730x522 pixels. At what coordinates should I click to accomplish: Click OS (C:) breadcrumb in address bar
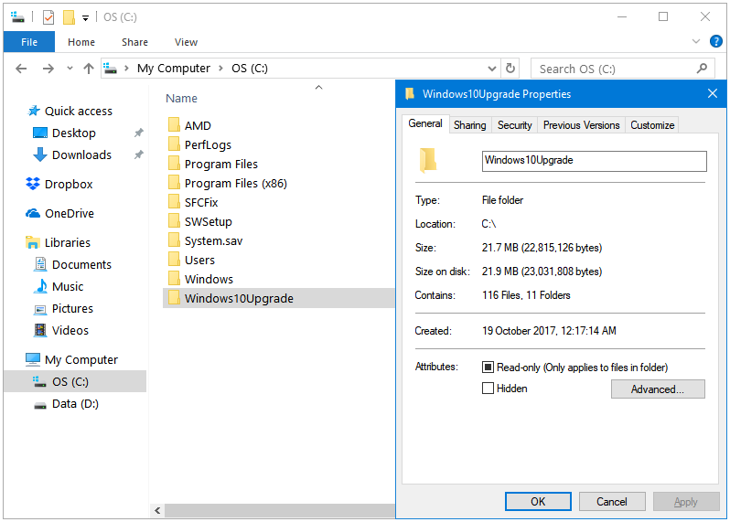(x=250, y=69)
